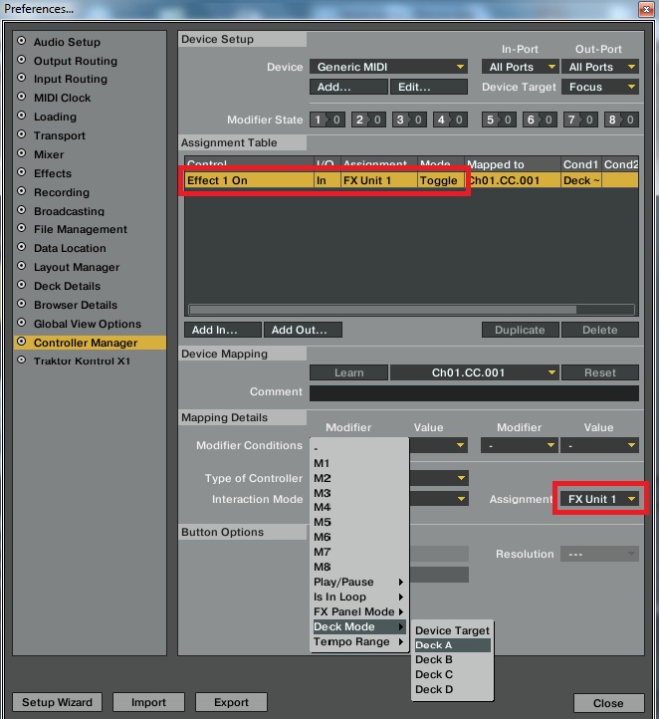Click the assignment table horizontal scrollbar
The width and height of the screenshot is (659, 719).
coord(382,310)
